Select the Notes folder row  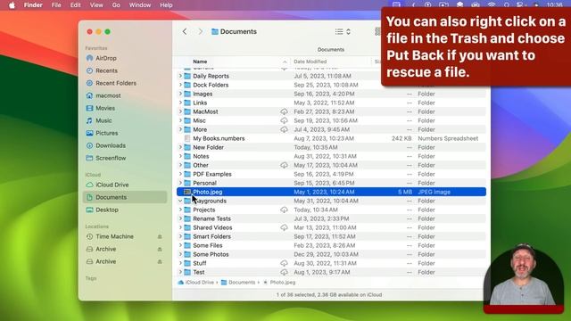point(331,156)
